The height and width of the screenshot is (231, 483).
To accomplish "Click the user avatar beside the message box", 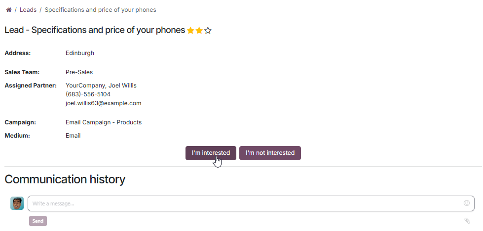I will [x=17, y=203].
